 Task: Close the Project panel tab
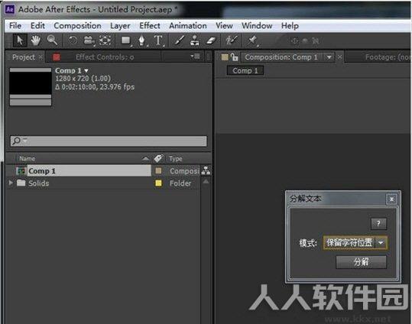point(41,57)
